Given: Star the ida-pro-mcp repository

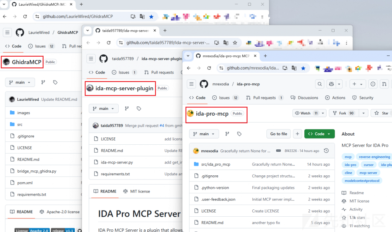Looking at the screenshot, I should click(382, 113).
